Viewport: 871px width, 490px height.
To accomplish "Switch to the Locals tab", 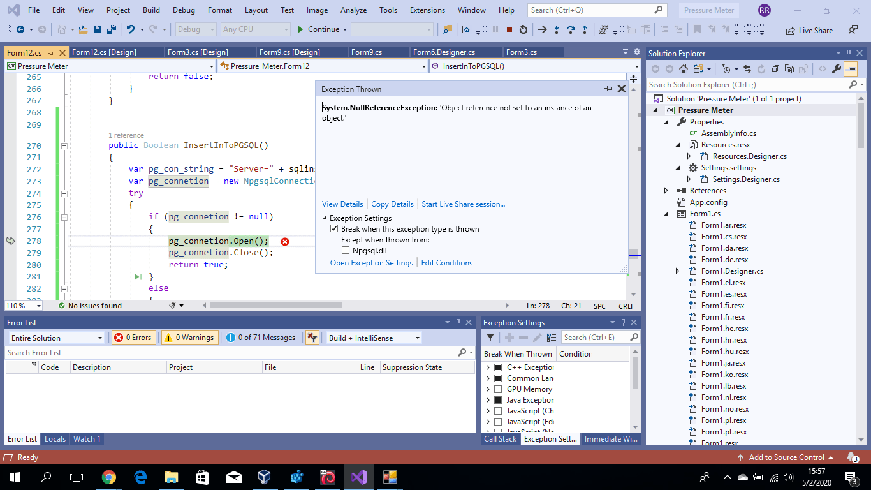I will pos(55,439).
